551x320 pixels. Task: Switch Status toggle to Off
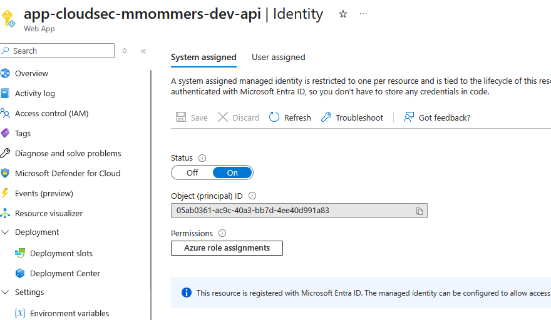pos(192,172)
